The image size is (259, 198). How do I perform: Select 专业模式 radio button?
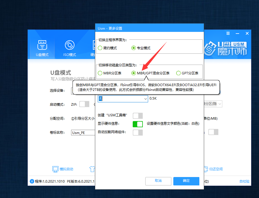[134, 48]
